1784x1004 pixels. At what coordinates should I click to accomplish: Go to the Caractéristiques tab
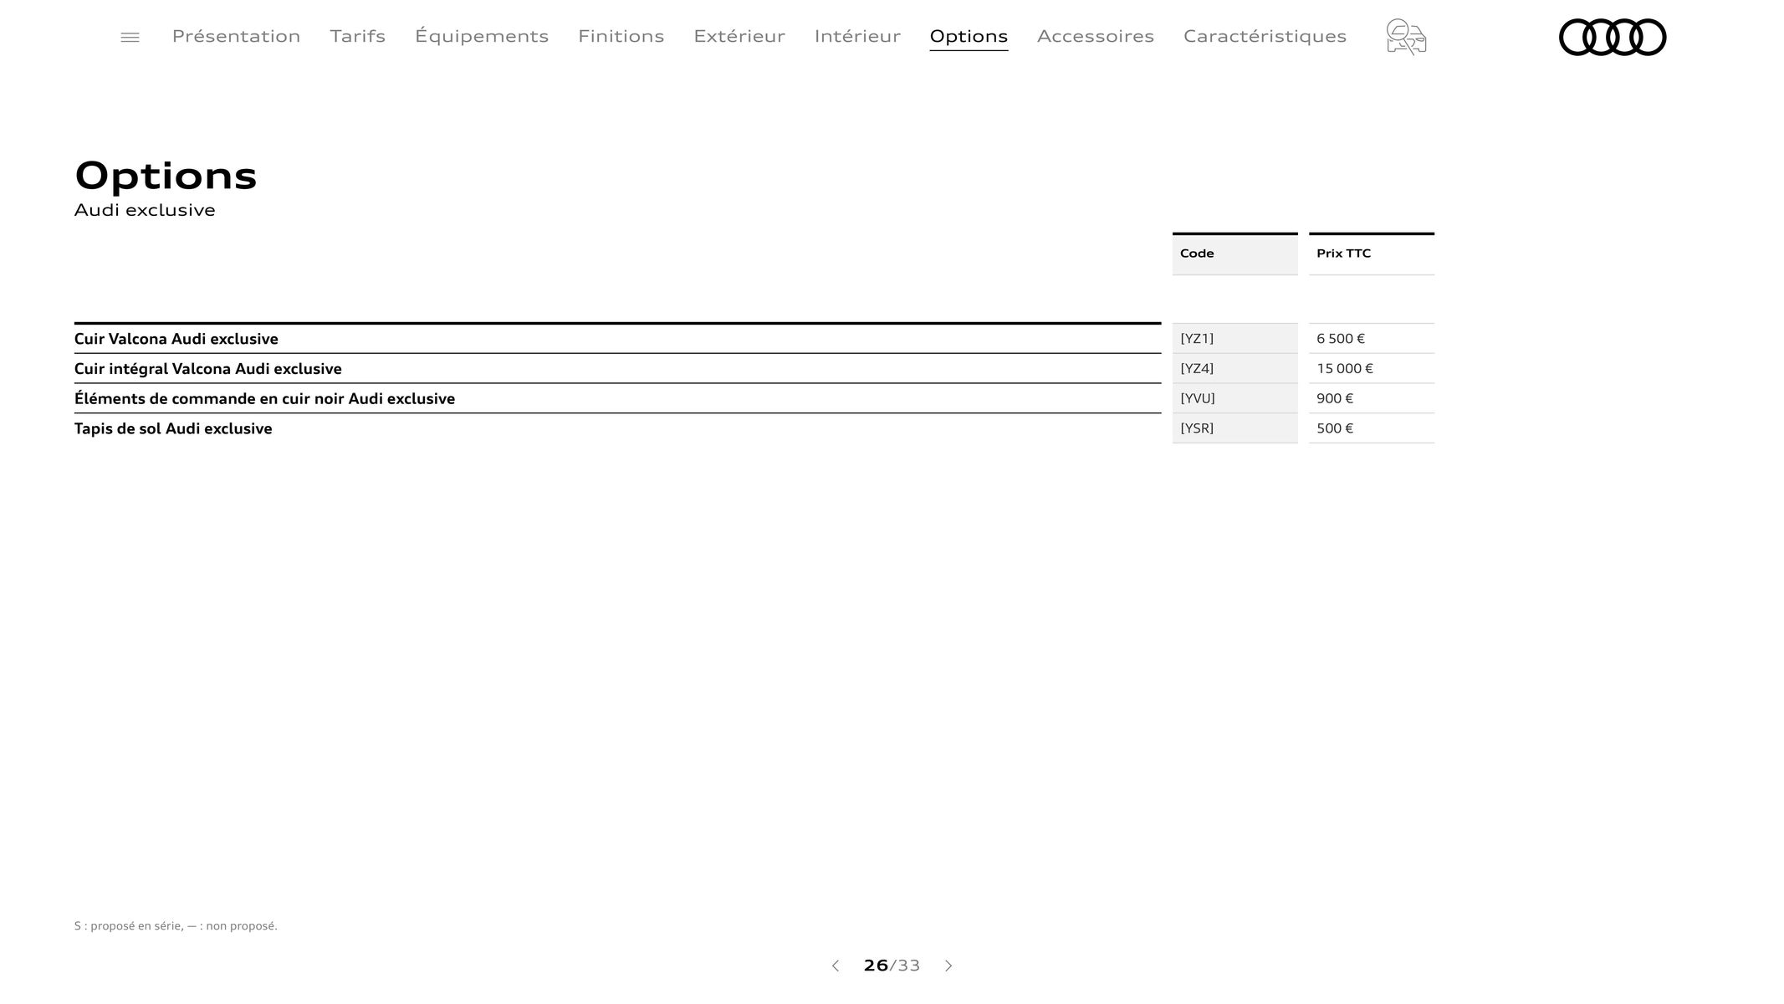1265,36
